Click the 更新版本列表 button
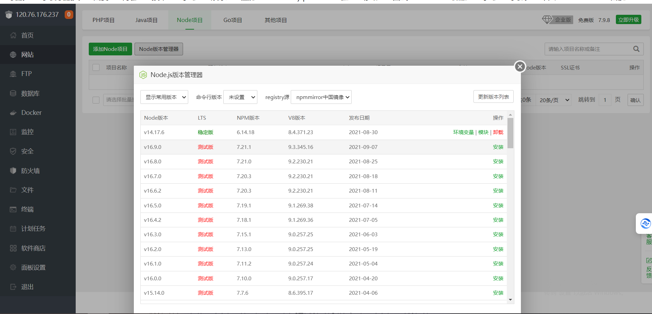The width and height of the screenshot is (652, 314). [493, 97]
